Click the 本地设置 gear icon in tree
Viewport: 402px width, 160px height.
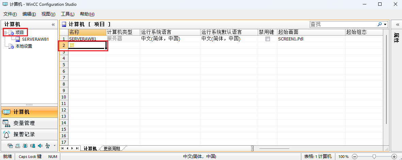coord(11,46)
